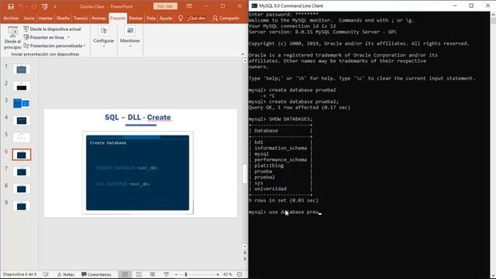Click Presentar en línea

[44, 37]
